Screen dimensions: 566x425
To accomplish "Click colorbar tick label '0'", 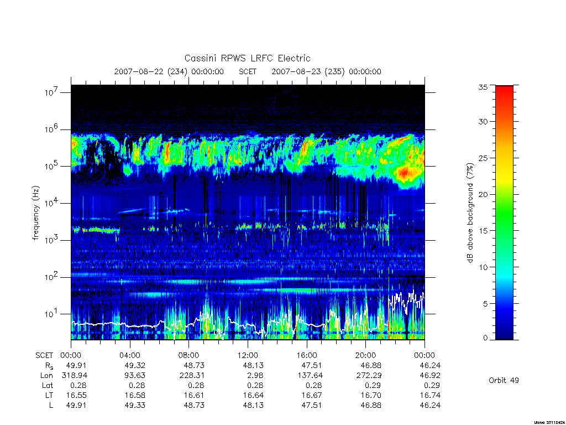I will (x=485, y=338).
